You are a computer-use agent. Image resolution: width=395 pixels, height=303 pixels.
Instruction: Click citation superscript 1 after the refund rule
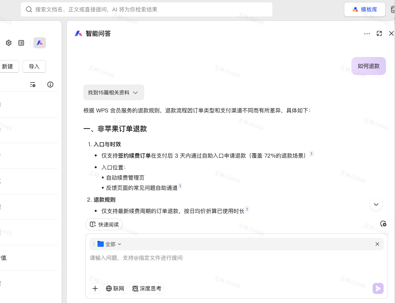click(x=247, y=209)
